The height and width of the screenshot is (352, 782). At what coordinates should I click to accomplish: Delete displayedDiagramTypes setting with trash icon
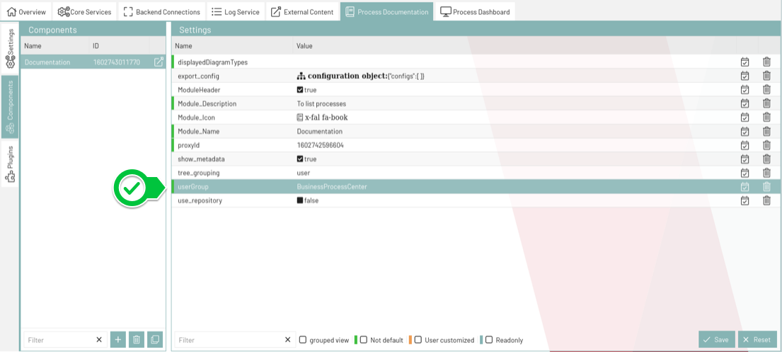coord(766,62)
